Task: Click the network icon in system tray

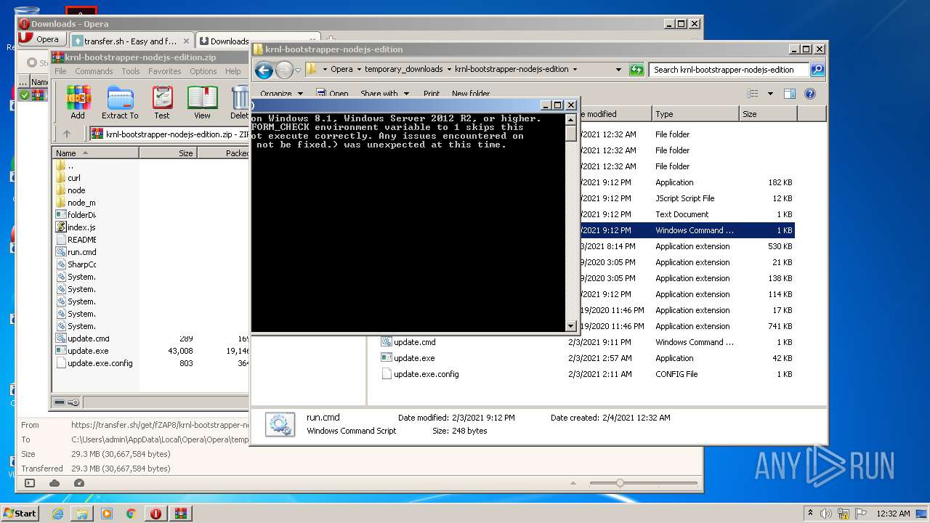Action: [844, 514]
